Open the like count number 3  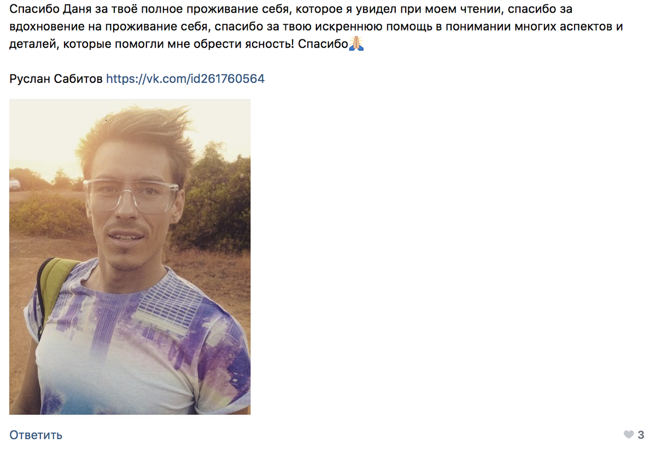(x=641, y=435)
